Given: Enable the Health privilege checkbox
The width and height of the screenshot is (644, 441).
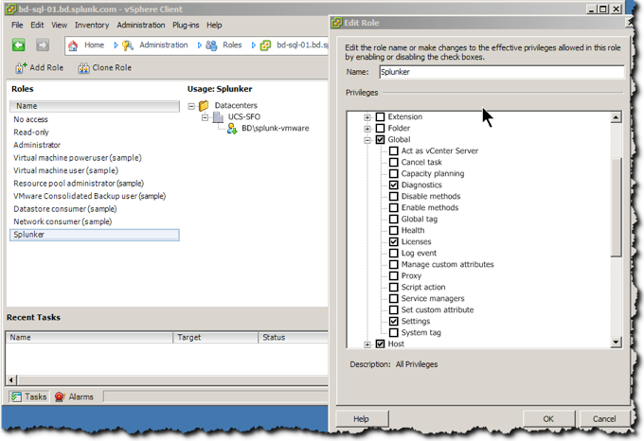Looking at the screenshot, I should [x=393, y=230].
